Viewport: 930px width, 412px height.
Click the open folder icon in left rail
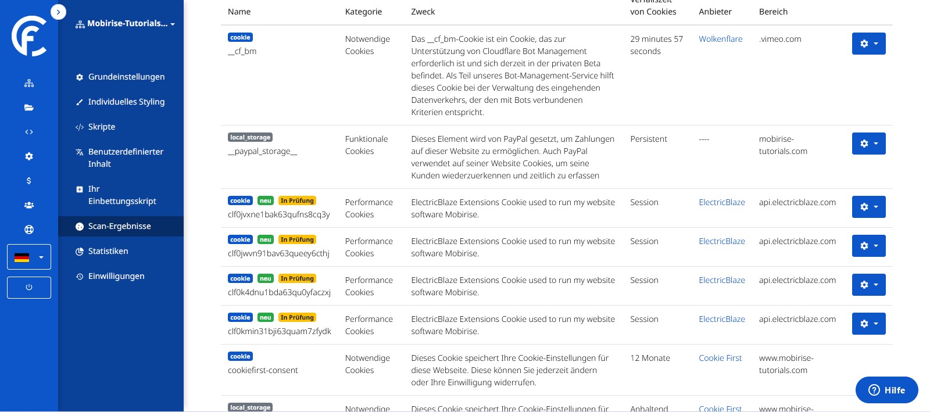click(29, 108)
